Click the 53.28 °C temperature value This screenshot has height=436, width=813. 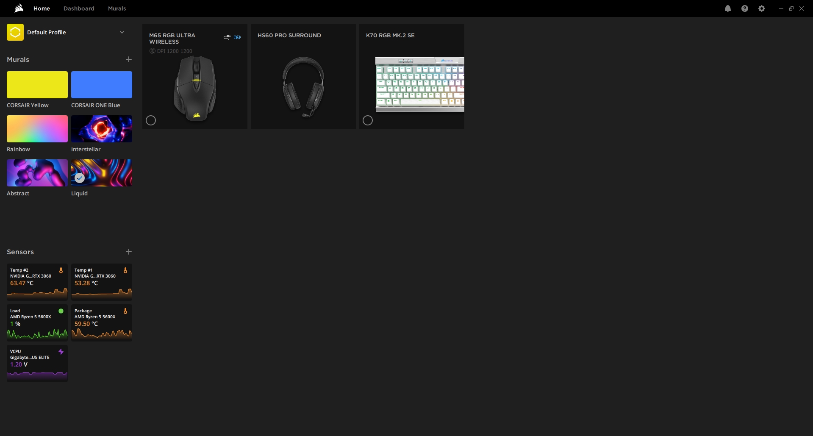tap(86, 283)
